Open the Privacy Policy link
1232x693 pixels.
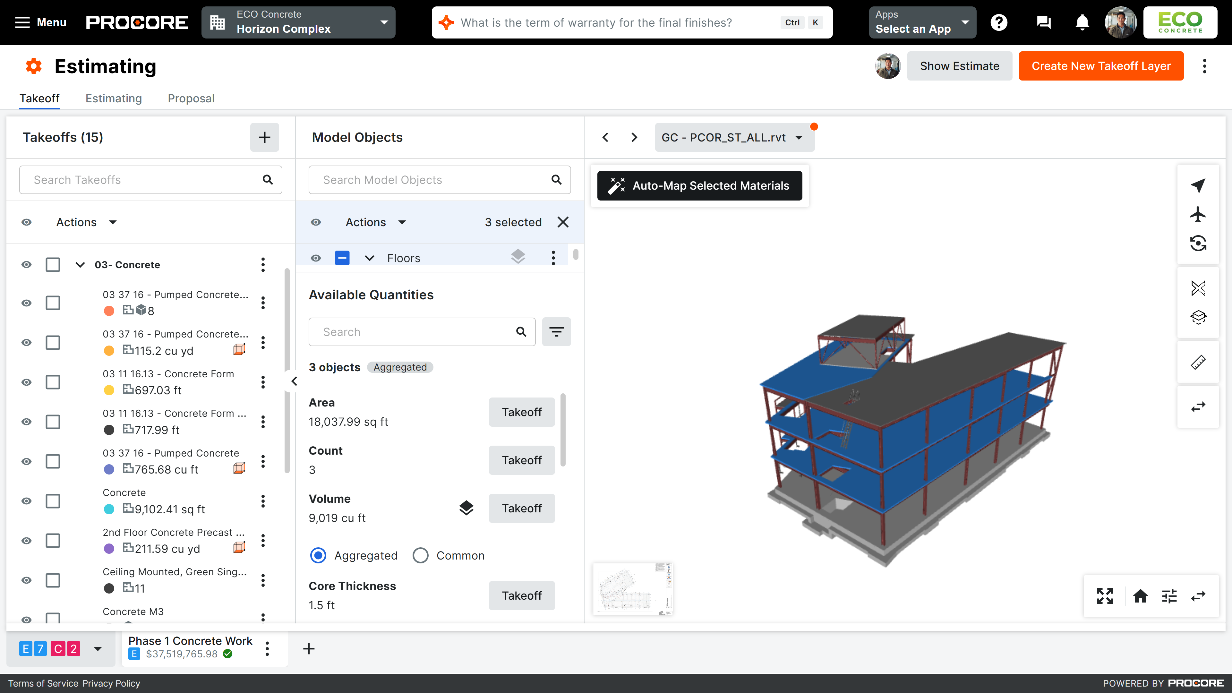[x=110, y=683]
